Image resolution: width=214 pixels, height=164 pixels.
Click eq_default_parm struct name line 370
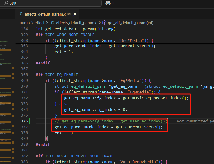point(89,86)
